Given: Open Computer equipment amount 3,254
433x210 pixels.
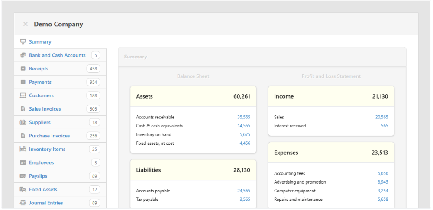Looking at the screenshot, I should 383,191.
